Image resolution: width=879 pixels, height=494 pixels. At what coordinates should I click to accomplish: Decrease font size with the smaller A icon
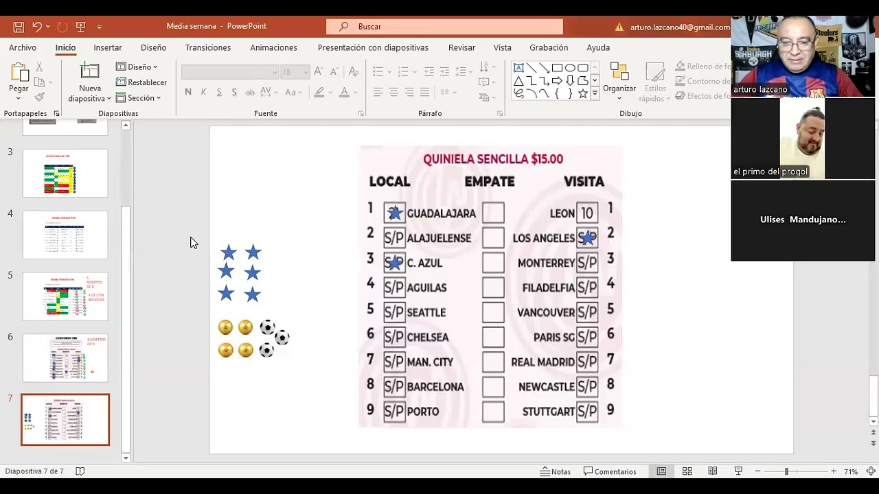[x=334, y=71]
